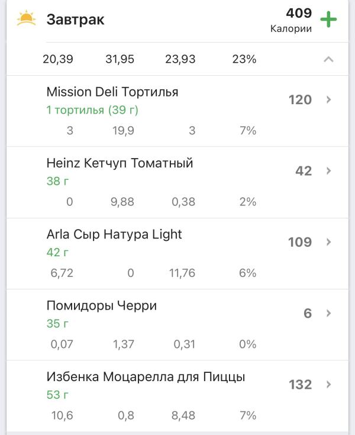Click the breakfast sun icon
355x435 pixels.
tap(27, 18)
